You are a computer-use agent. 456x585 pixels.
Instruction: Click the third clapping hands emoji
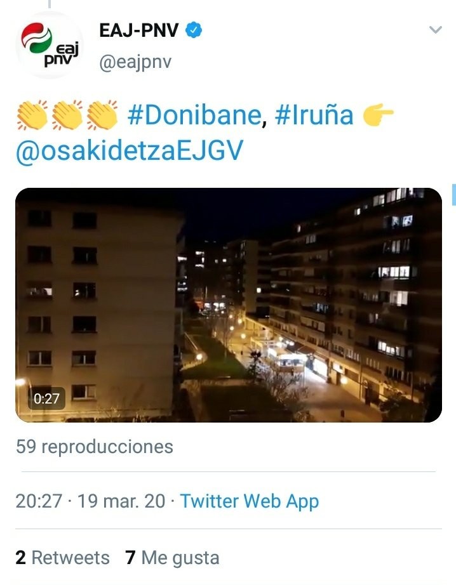[x=102, y=115]
